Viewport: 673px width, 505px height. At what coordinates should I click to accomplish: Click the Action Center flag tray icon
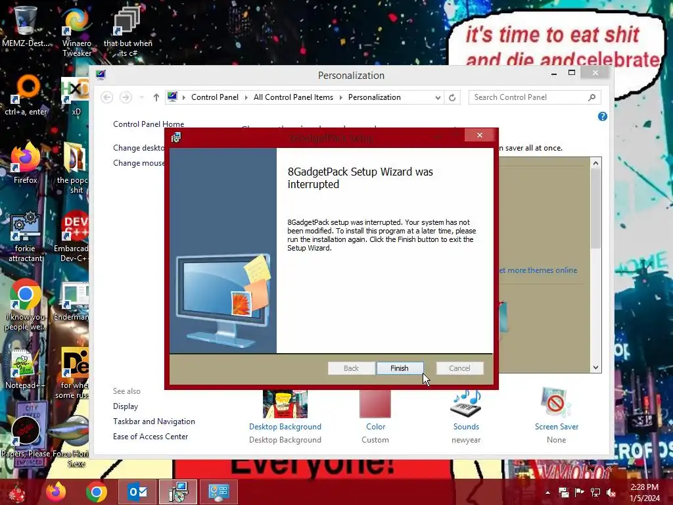click(580, 493)
